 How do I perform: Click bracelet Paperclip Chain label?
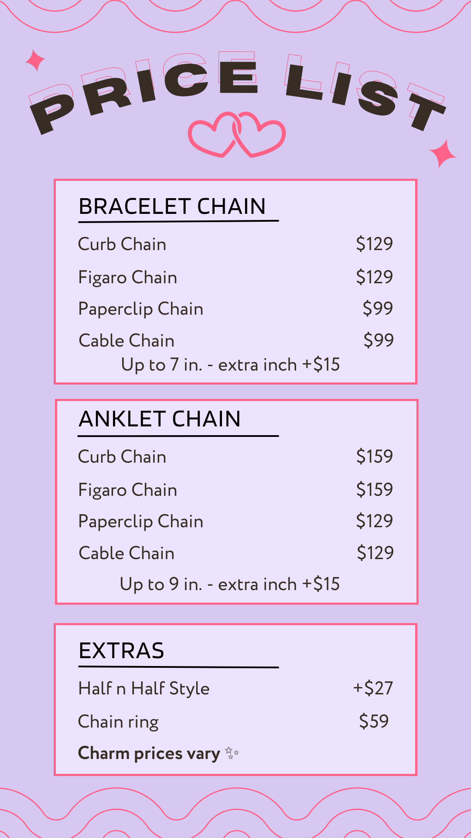point(140,309)
